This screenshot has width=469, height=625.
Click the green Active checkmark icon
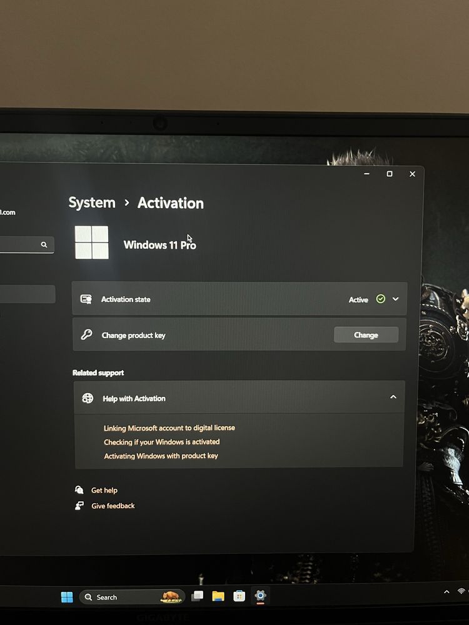pos(380,299)
